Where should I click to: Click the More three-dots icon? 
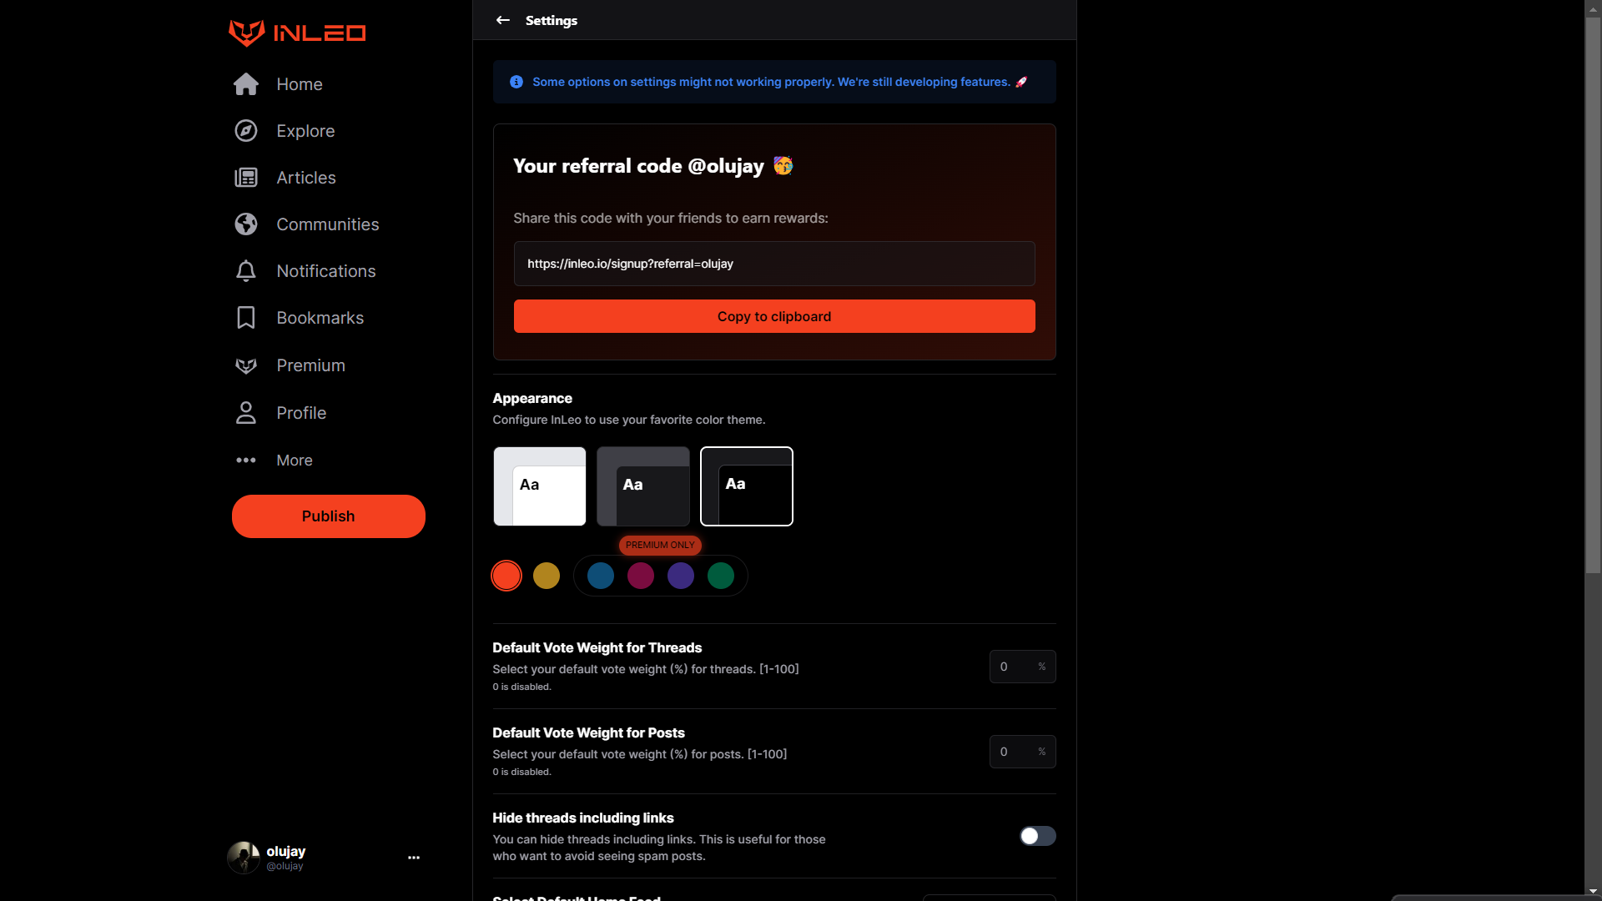point(246,461)
